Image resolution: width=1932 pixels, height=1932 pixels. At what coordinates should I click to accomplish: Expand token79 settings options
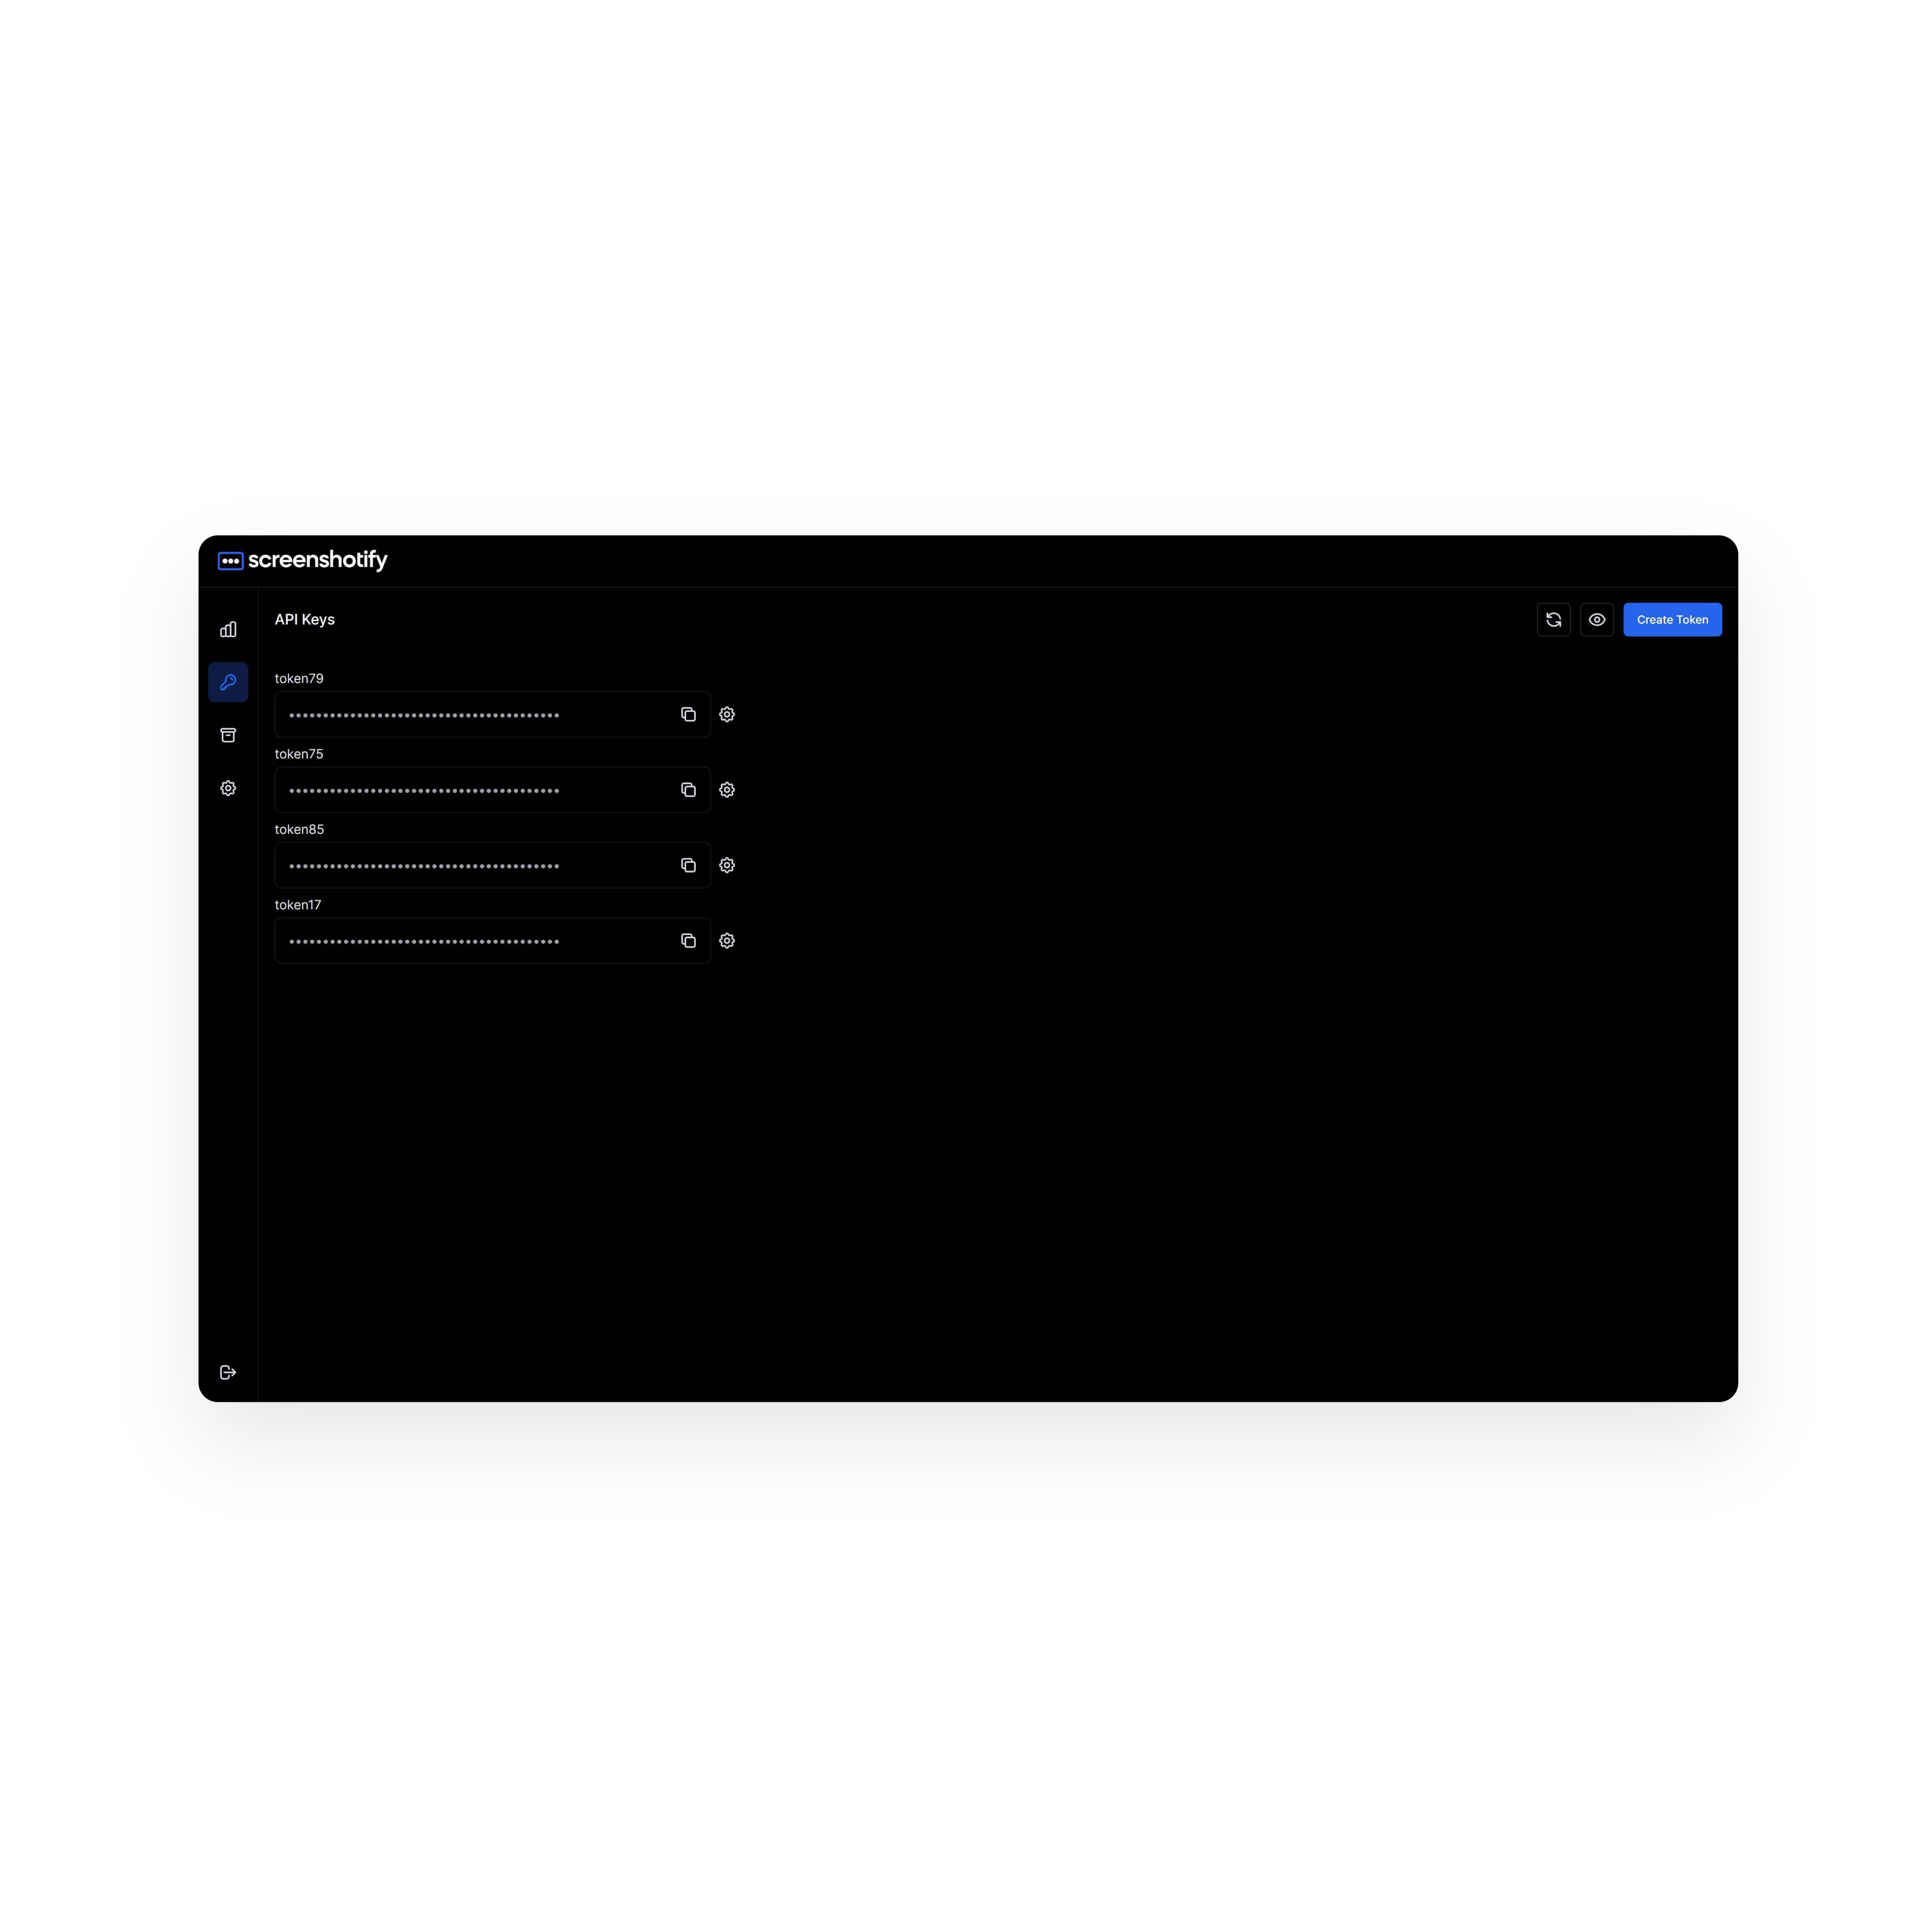click(x=727, y=715)
